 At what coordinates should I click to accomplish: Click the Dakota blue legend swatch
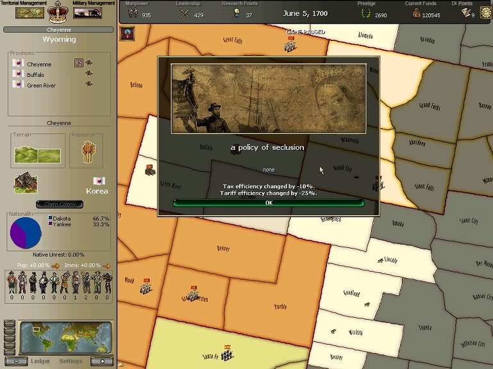click(50, 217)
